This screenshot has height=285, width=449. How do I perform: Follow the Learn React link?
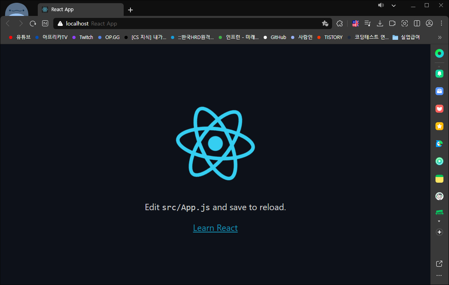point(215,228)
